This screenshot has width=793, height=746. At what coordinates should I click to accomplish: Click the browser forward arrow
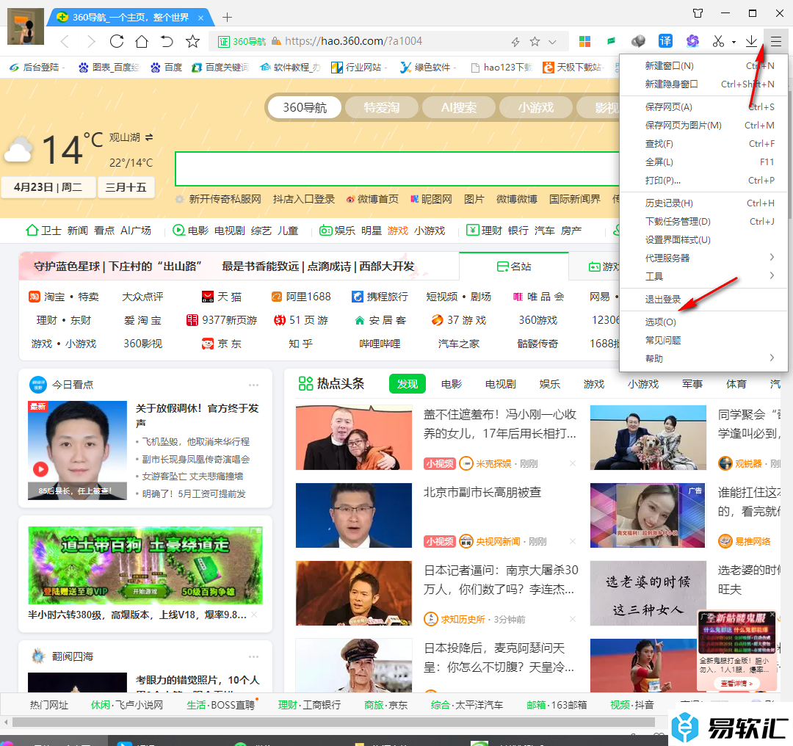(91, 41)
